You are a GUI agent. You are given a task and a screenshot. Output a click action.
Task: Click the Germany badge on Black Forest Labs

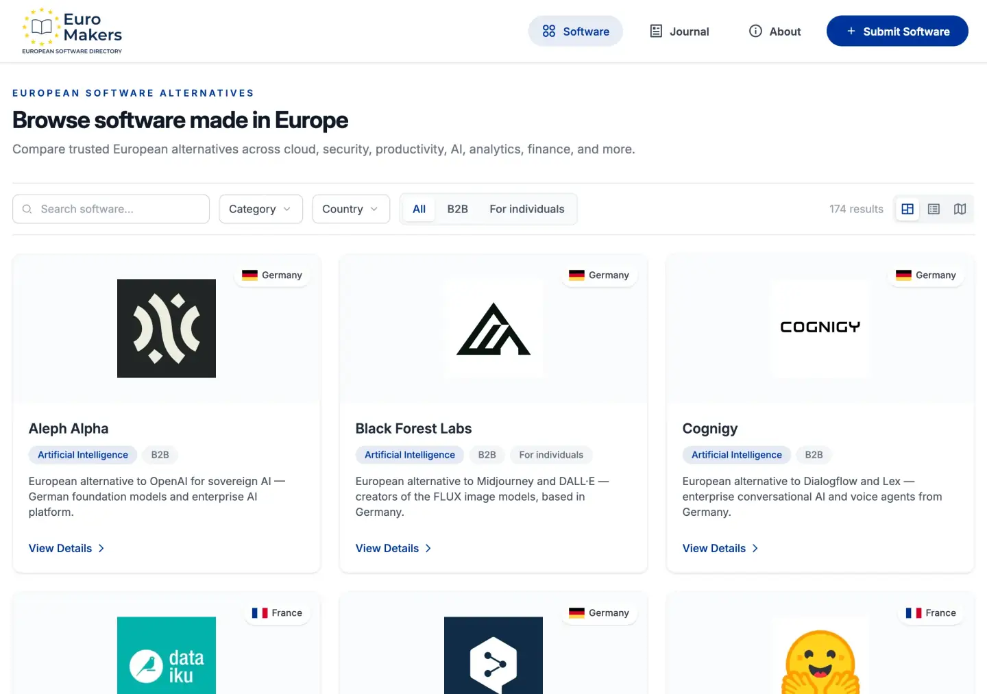pyautogui.click(x=599, y=275)
